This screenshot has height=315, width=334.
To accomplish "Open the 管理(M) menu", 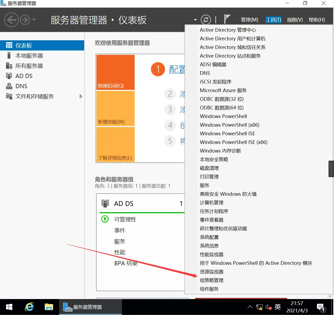I will tap(249, 20).
